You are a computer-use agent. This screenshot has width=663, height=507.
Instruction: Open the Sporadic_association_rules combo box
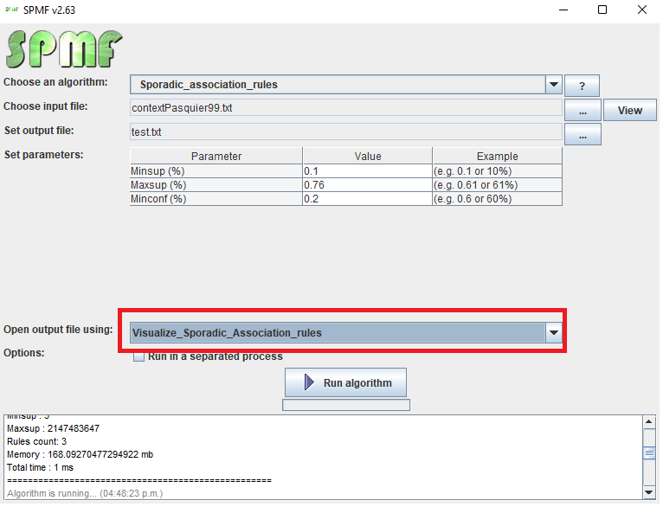tap(338, 85)
